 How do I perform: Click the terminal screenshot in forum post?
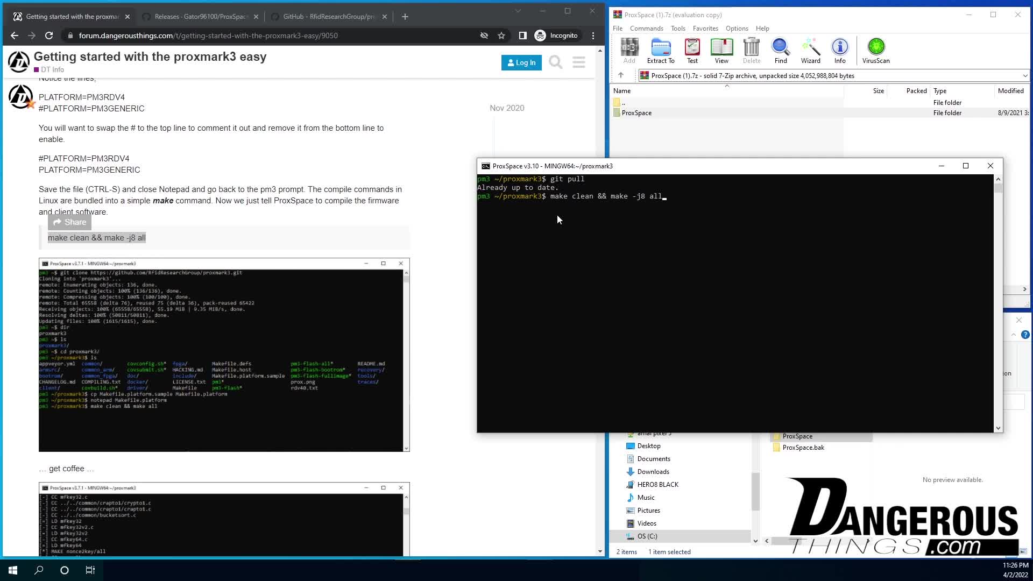click(x=224, y=355)
